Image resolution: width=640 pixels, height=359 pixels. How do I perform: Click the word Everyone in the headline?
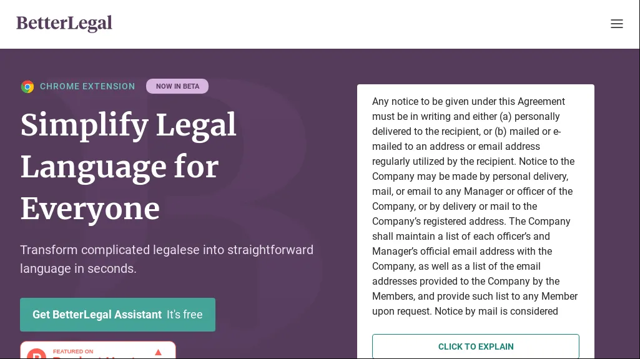tap(91, 209)
